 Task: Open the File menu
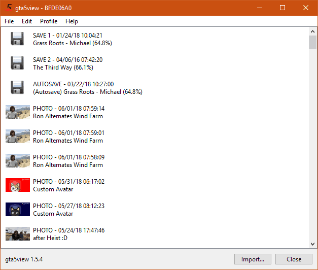coord(9,21)
